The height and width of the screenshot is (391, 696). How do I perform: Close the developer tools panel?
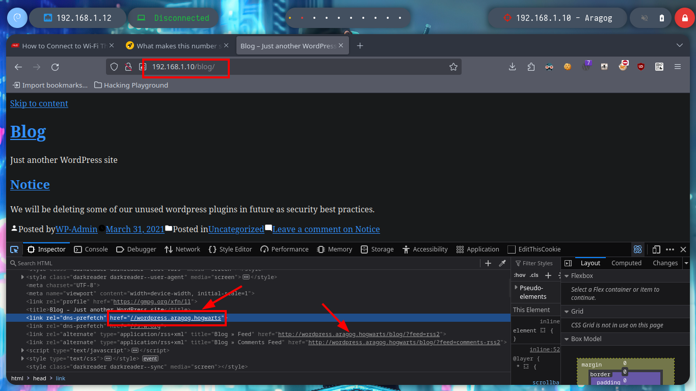(x=684, y=249)
